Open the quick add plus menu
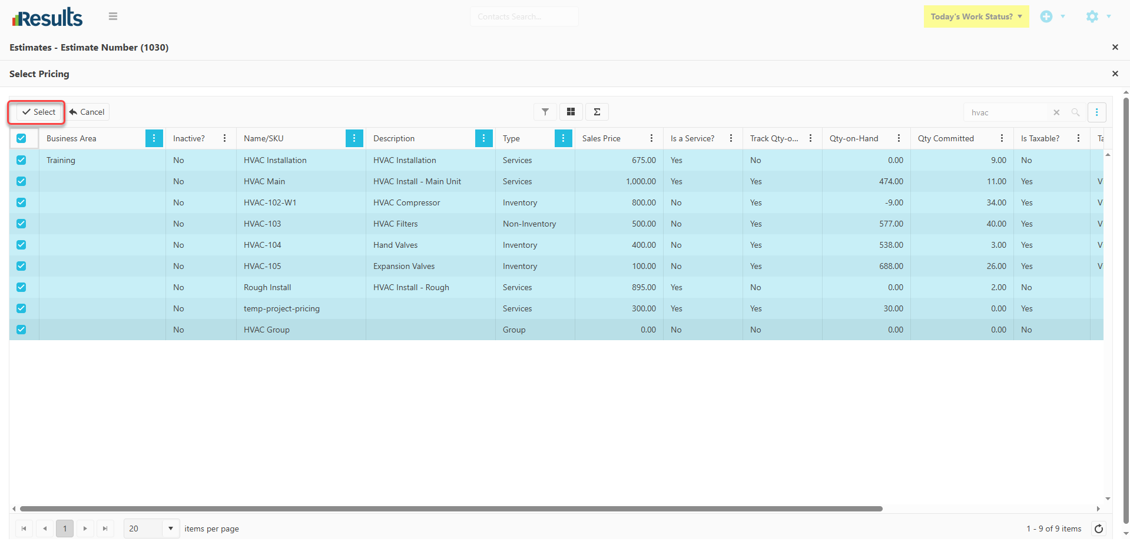The image size is (1130, 555). (1046, 16)
